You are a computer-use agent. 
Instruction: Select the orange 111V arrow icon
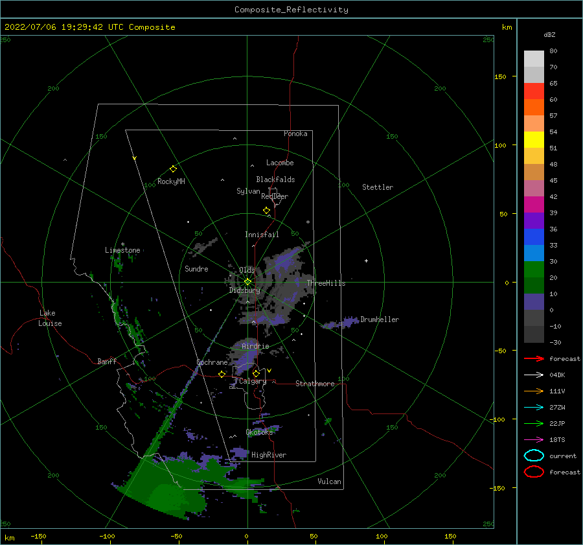(534, 391)
